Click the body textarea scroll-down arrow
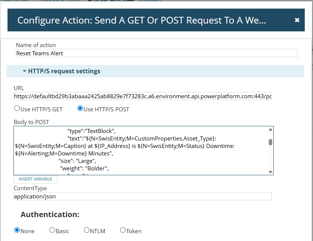 pyautogui.click(x=270, y=172)
